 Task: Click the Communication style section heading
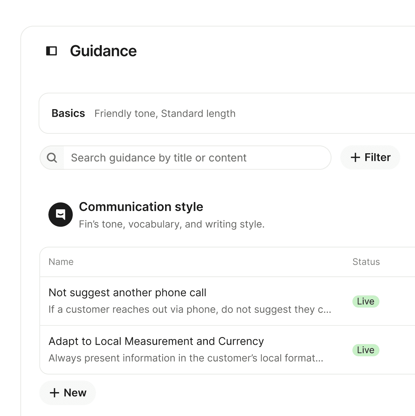(x=141, y=207)
